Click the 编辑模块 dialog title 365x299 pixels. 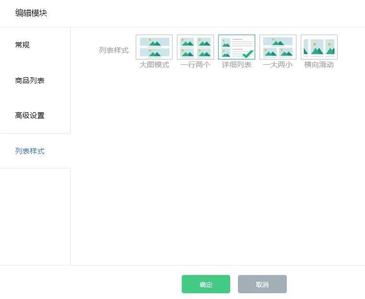31,13
